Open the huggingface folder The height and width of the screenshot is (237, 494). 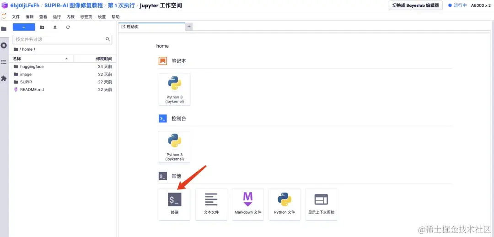pos(63,67)
